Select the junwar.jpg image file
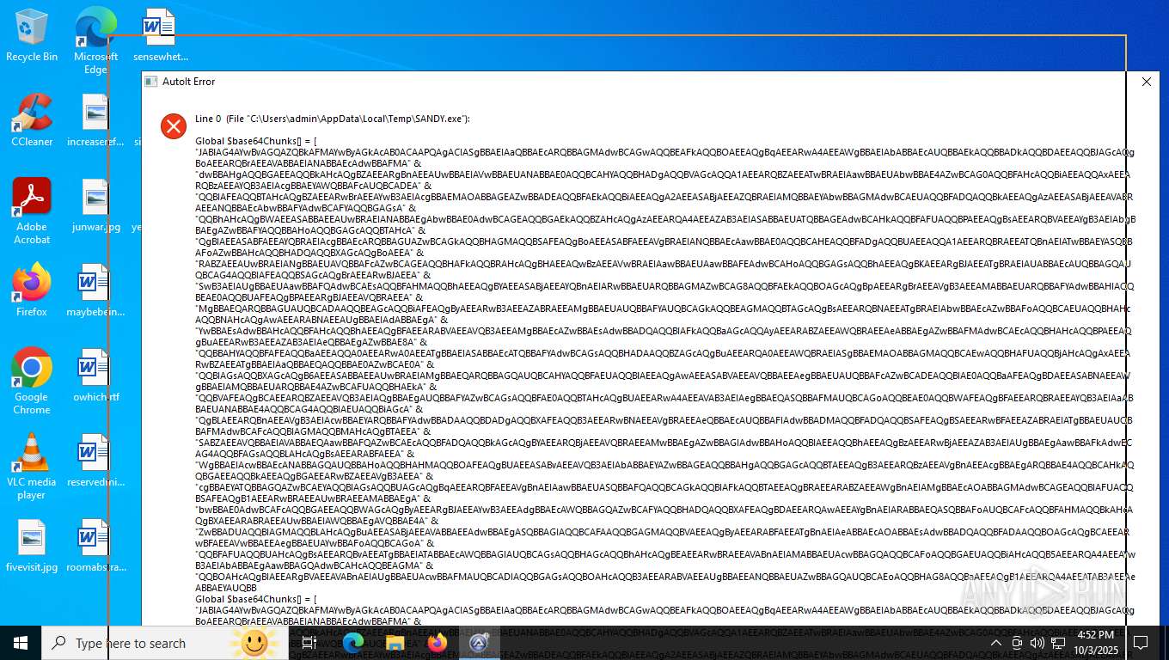 [95, 205]
